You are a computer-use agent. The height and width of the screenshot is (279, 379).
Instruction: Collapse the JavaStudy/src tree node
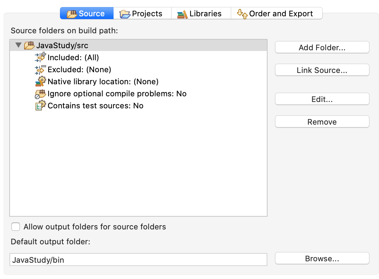pyautogui.click(x=18, y=46)
